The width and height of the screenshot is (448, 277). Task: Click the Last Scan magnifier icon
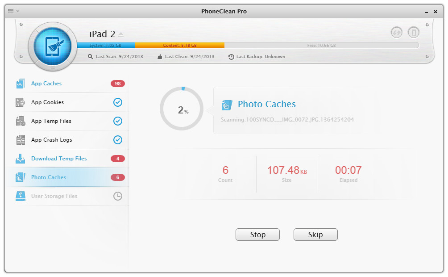click(90, 57)
